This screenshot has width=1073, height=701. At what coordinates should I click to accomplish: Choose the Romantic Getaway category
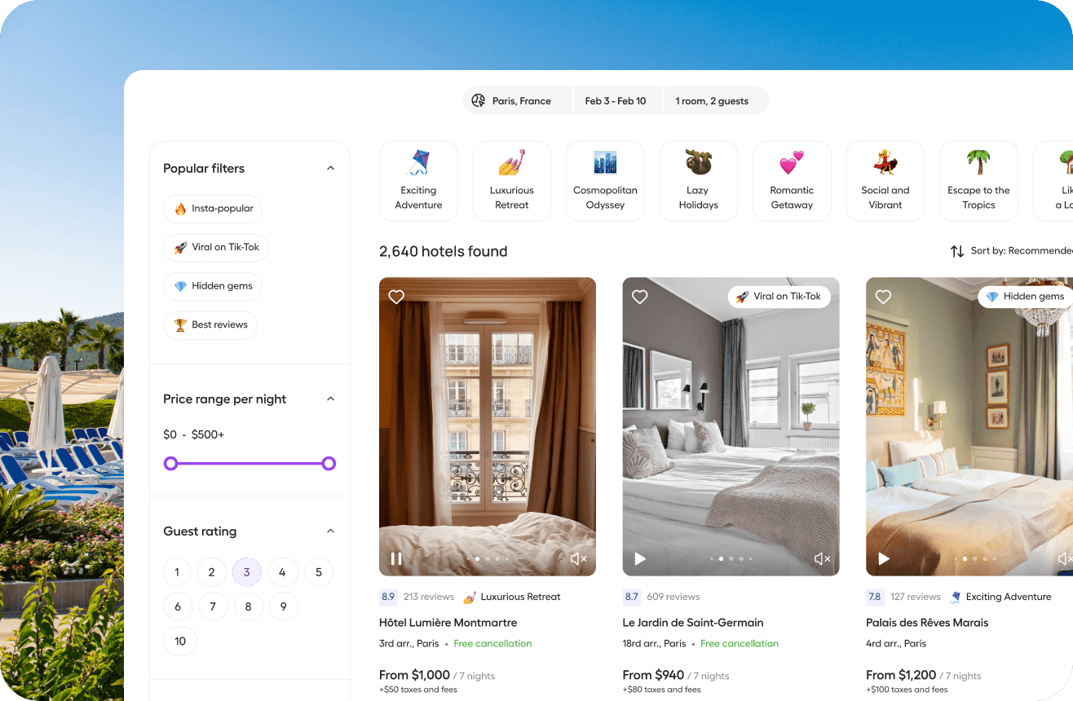[792, 181]
